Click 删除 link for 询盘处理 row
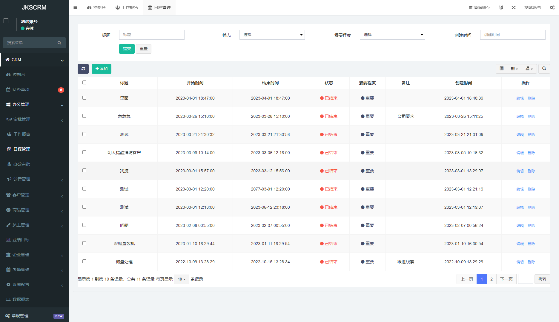Image resolution: width=559 pixels, height=322 pixels. point(531,262)
